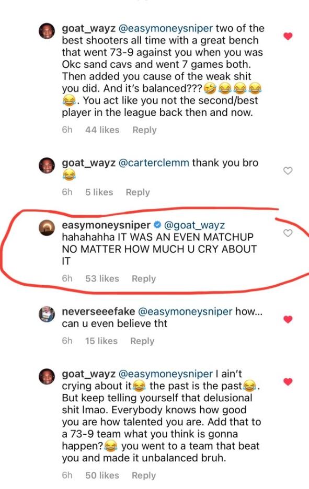Image resolution: width=309 pixels, height=489 pixels.
Task: Unlike neverseeefake's comment via red heart
Action: 288,319
